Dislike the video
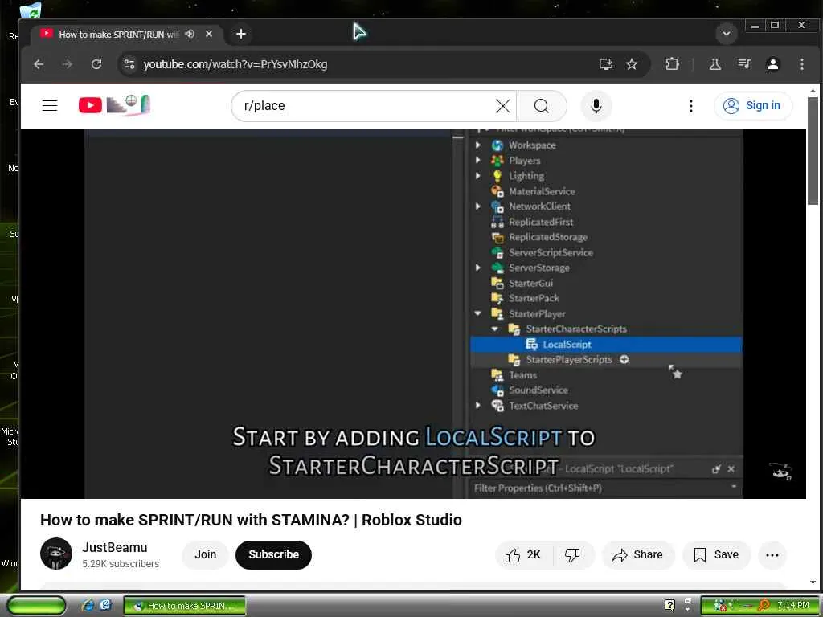This screenshot has width=823, height=617. click(x=572, y=554)
